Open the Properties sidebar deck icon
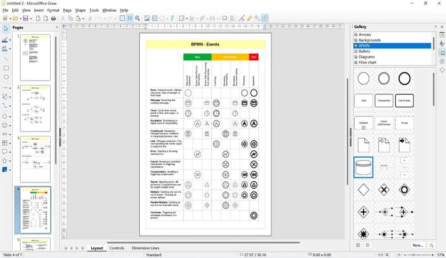The height and width of the screenshot is (258, 446). (x=442, y=35)
